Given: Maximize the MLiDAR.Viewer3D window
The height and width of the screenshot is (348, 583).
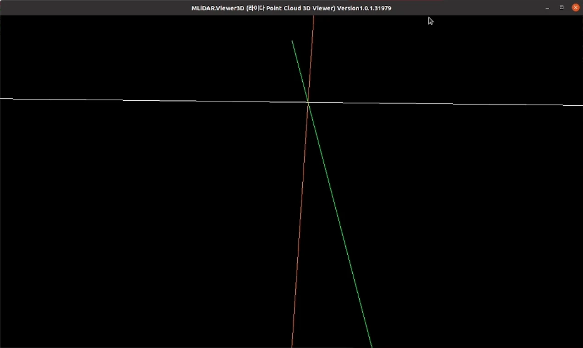Looking at the screenshot, I should click(561, 8).
